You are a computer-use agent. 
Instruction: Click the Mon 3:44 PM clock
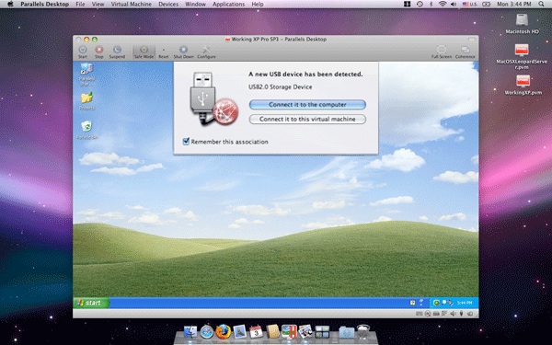[x=514, y=5]
